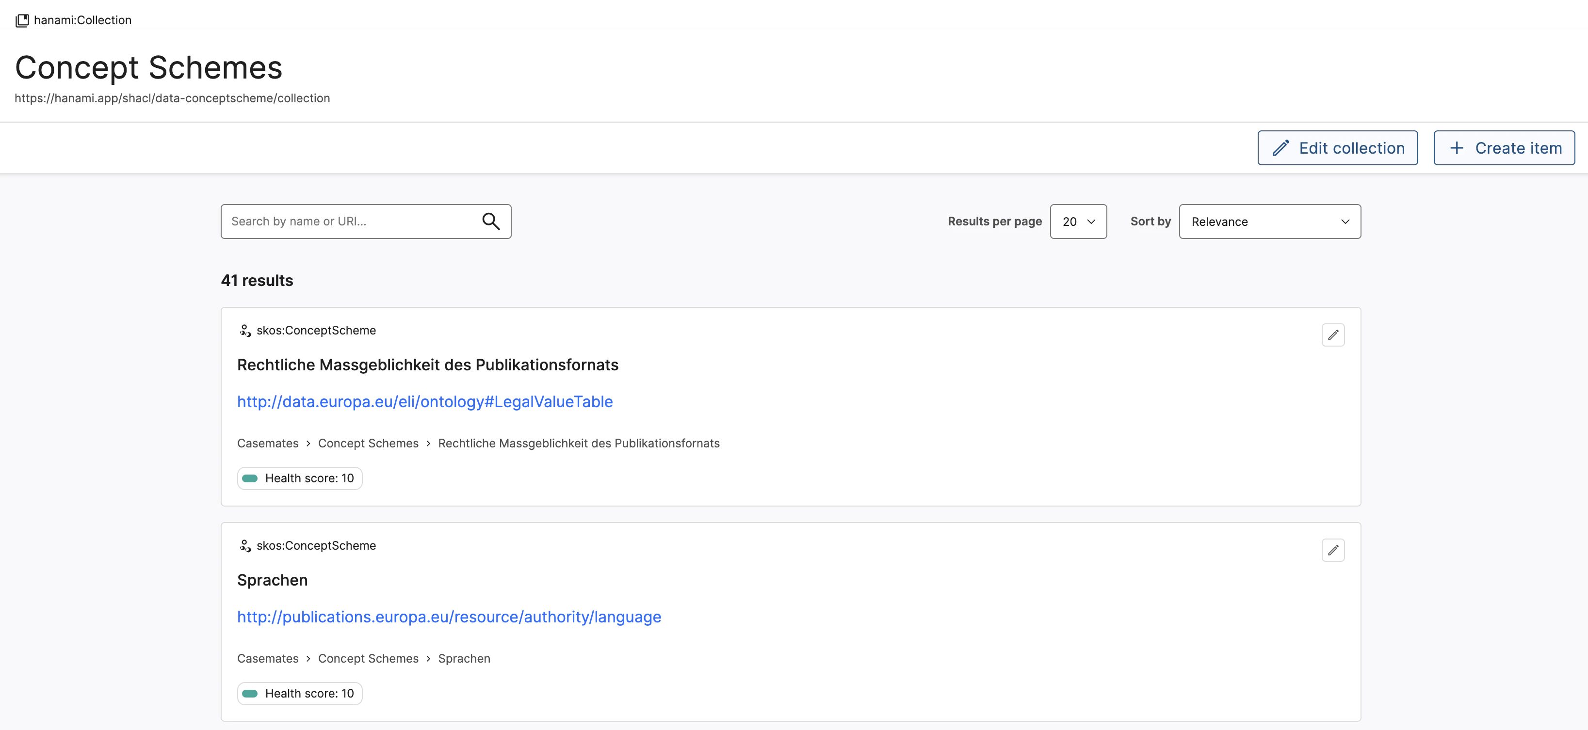Click the last breadcrumb in the first card

[578, 444]
